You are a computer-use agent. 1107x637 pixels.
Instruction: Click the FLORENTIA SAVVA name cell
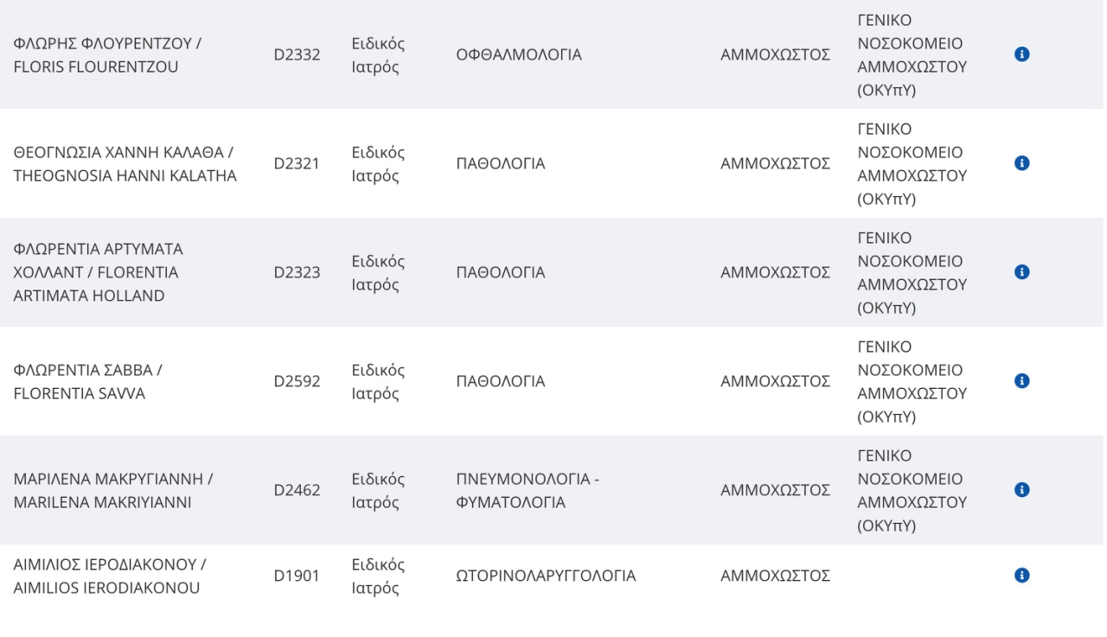pos(88,381)
